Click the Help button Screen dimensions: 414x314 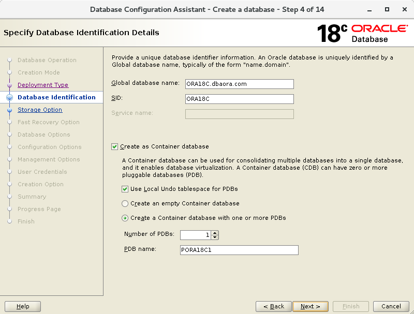[23, 306]
